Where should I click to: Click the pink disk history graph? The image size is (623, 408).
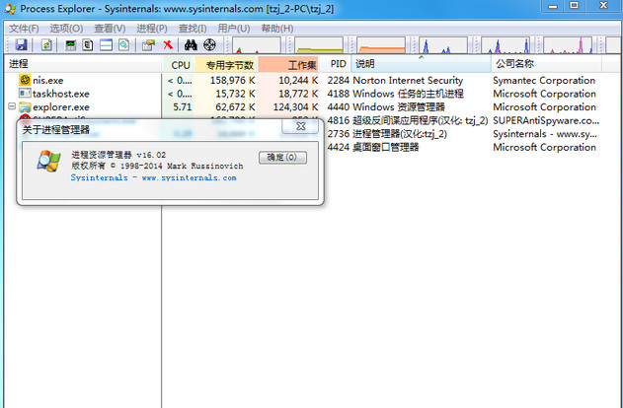click(568, 45)
